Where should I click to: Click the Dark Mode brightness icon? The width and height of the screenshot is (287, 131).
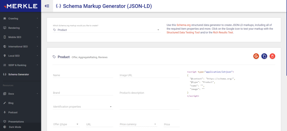[x=5, y=127]
